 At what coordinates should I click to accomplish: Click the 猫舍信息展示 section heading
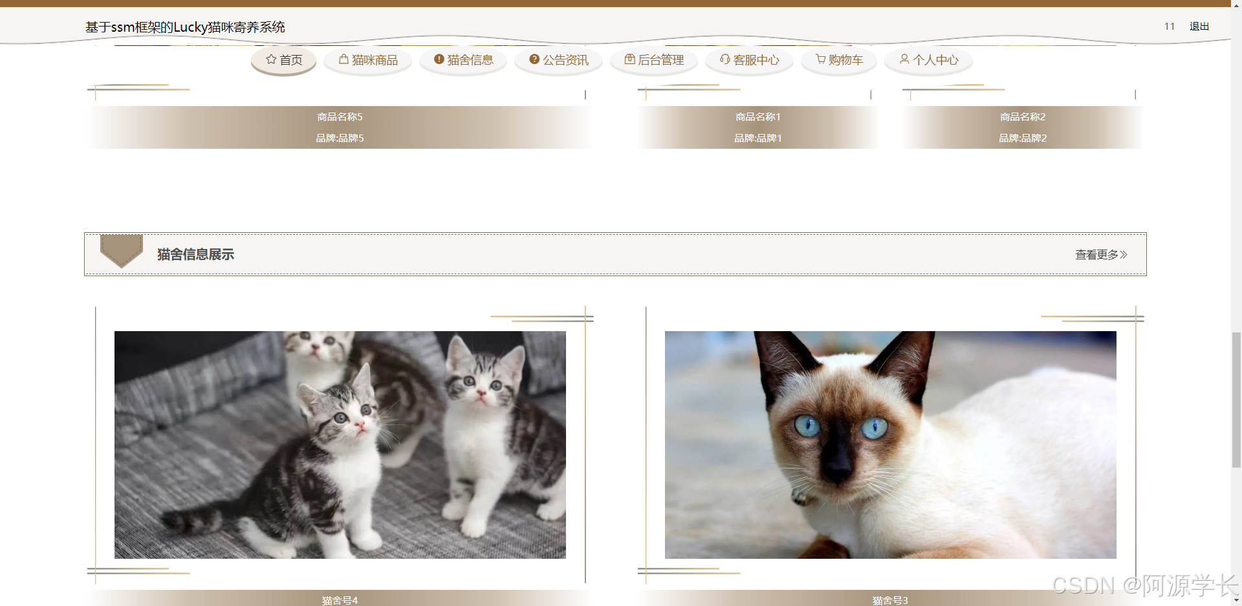point(195,255)
